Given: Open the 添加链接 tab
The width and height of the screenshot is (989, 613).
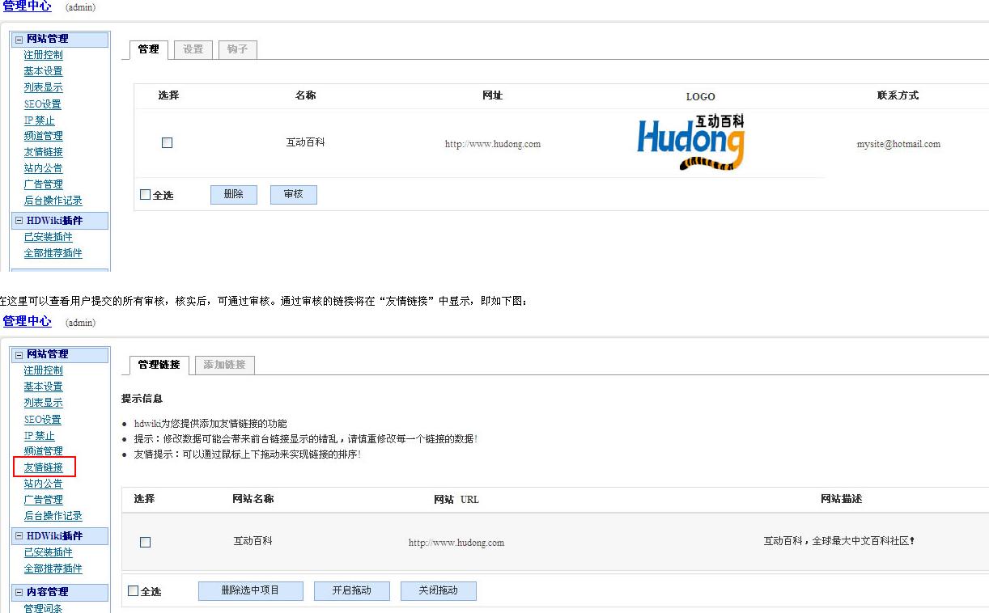Looking at the screenshot, I should click(224, 365).
